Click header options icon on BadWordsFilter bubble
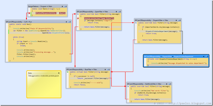Screen dimensions: 213x106 [x=170, y=84]
